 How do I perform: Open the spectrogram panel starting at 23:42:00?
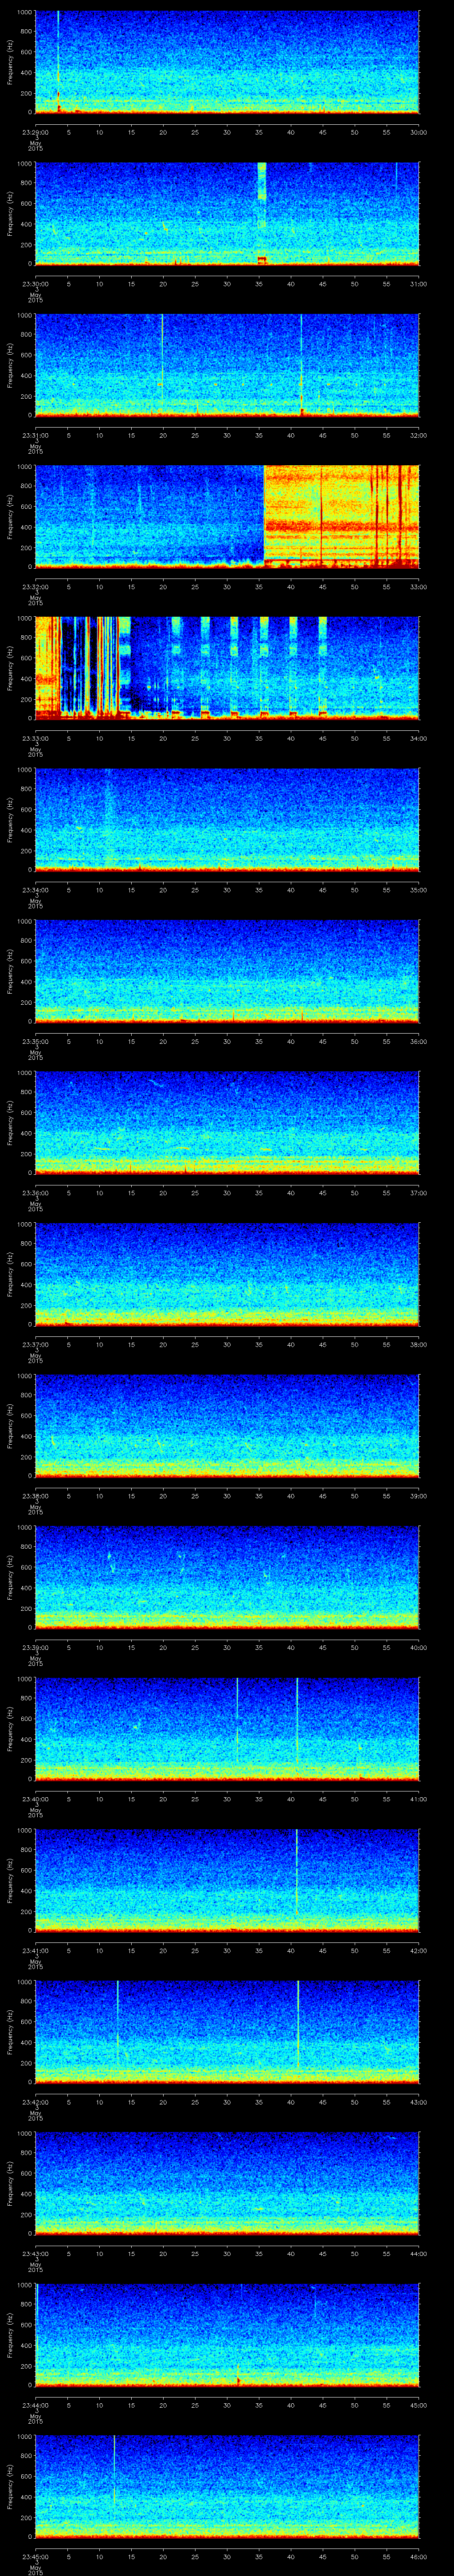227,2032
